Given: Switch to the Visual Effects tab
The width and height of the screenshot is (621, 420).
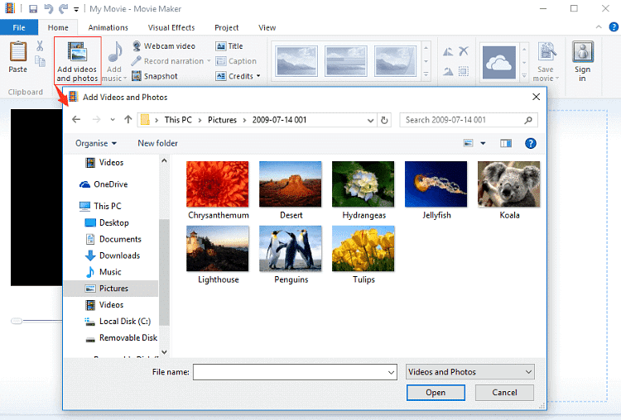Looking at the screenshot, I should 171,27.
